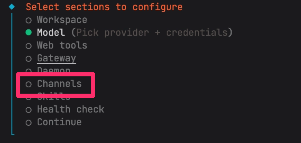This screenshot has width=301, height=143.
Task: Click the "Select sections to configure" heading
Action: [104, 7]
